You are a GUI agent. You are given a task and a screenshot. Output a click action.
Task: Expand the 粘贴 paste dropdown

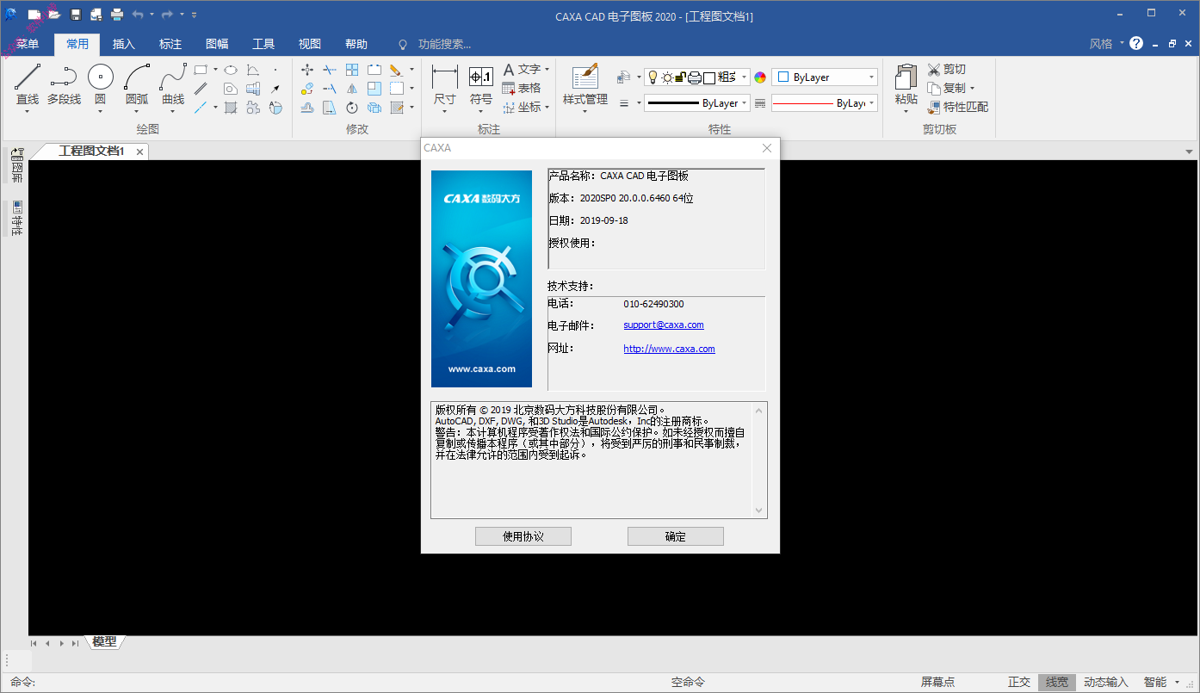tap(906, 111)
